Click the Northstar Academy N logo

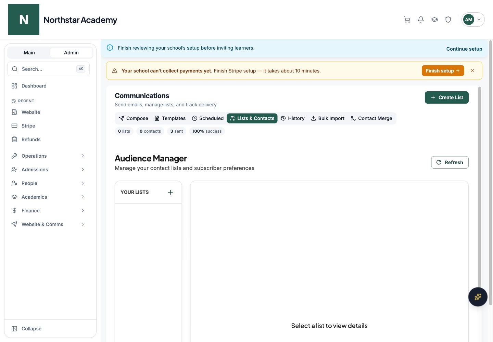[24, 19]
